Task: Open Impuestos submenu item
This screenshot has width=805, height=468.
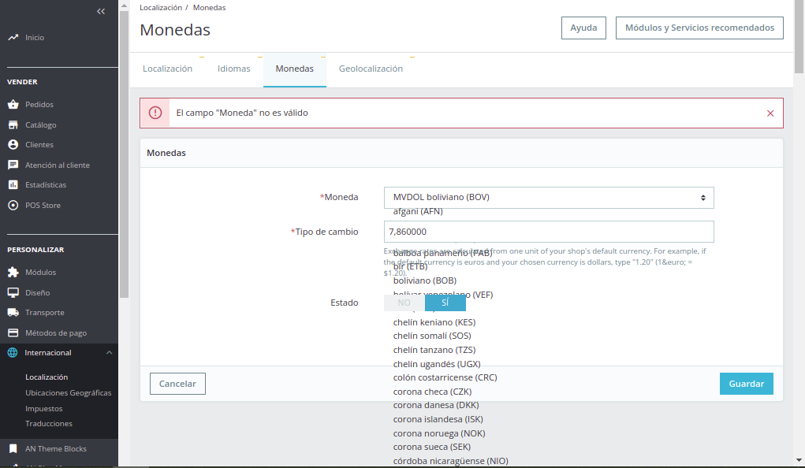Action: (44, 408)
